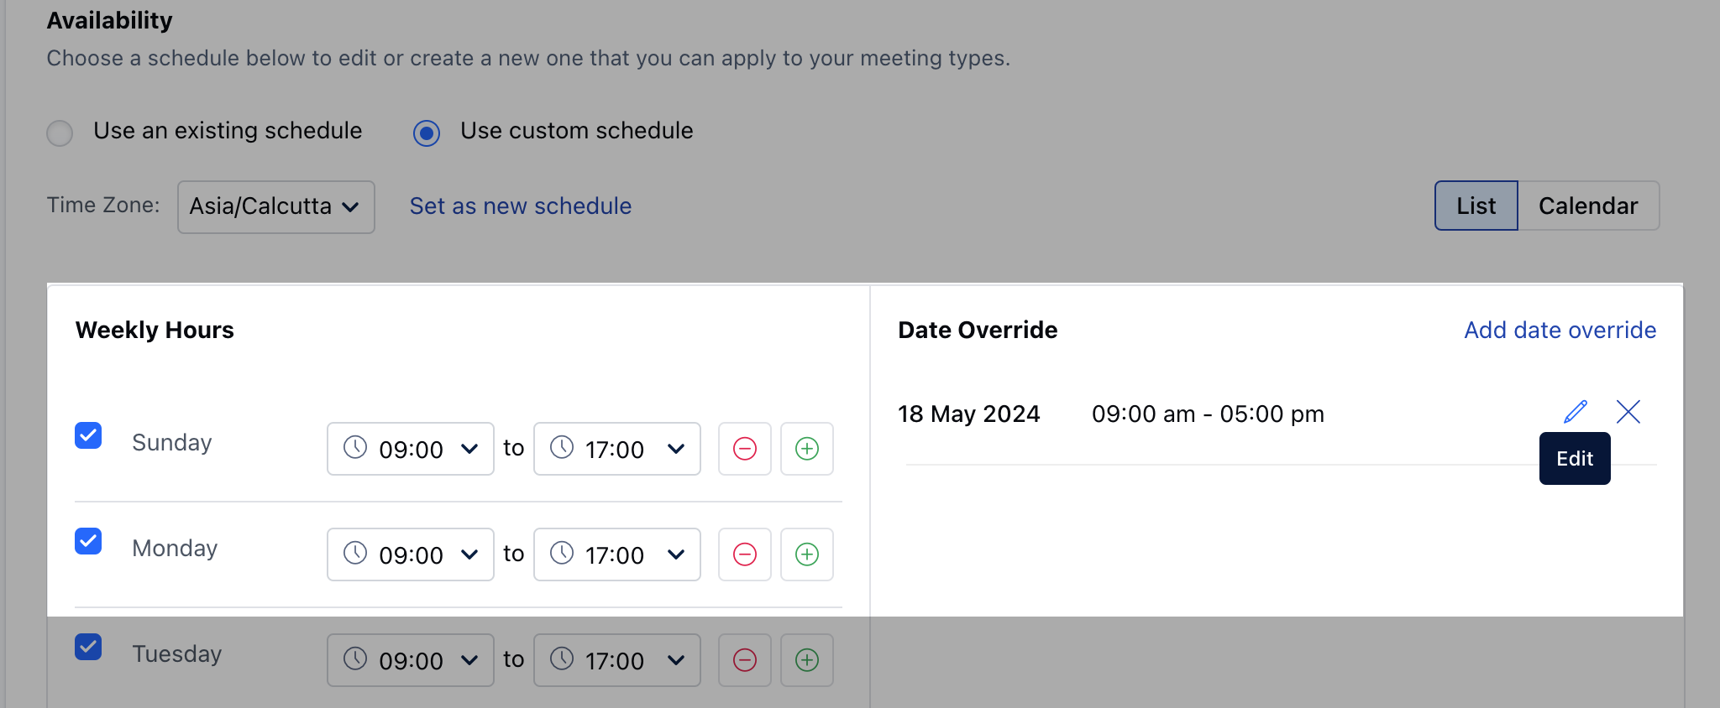Add a Monday time slot with plus icon
Viewport: 1720px width, 708px height.
807,554
